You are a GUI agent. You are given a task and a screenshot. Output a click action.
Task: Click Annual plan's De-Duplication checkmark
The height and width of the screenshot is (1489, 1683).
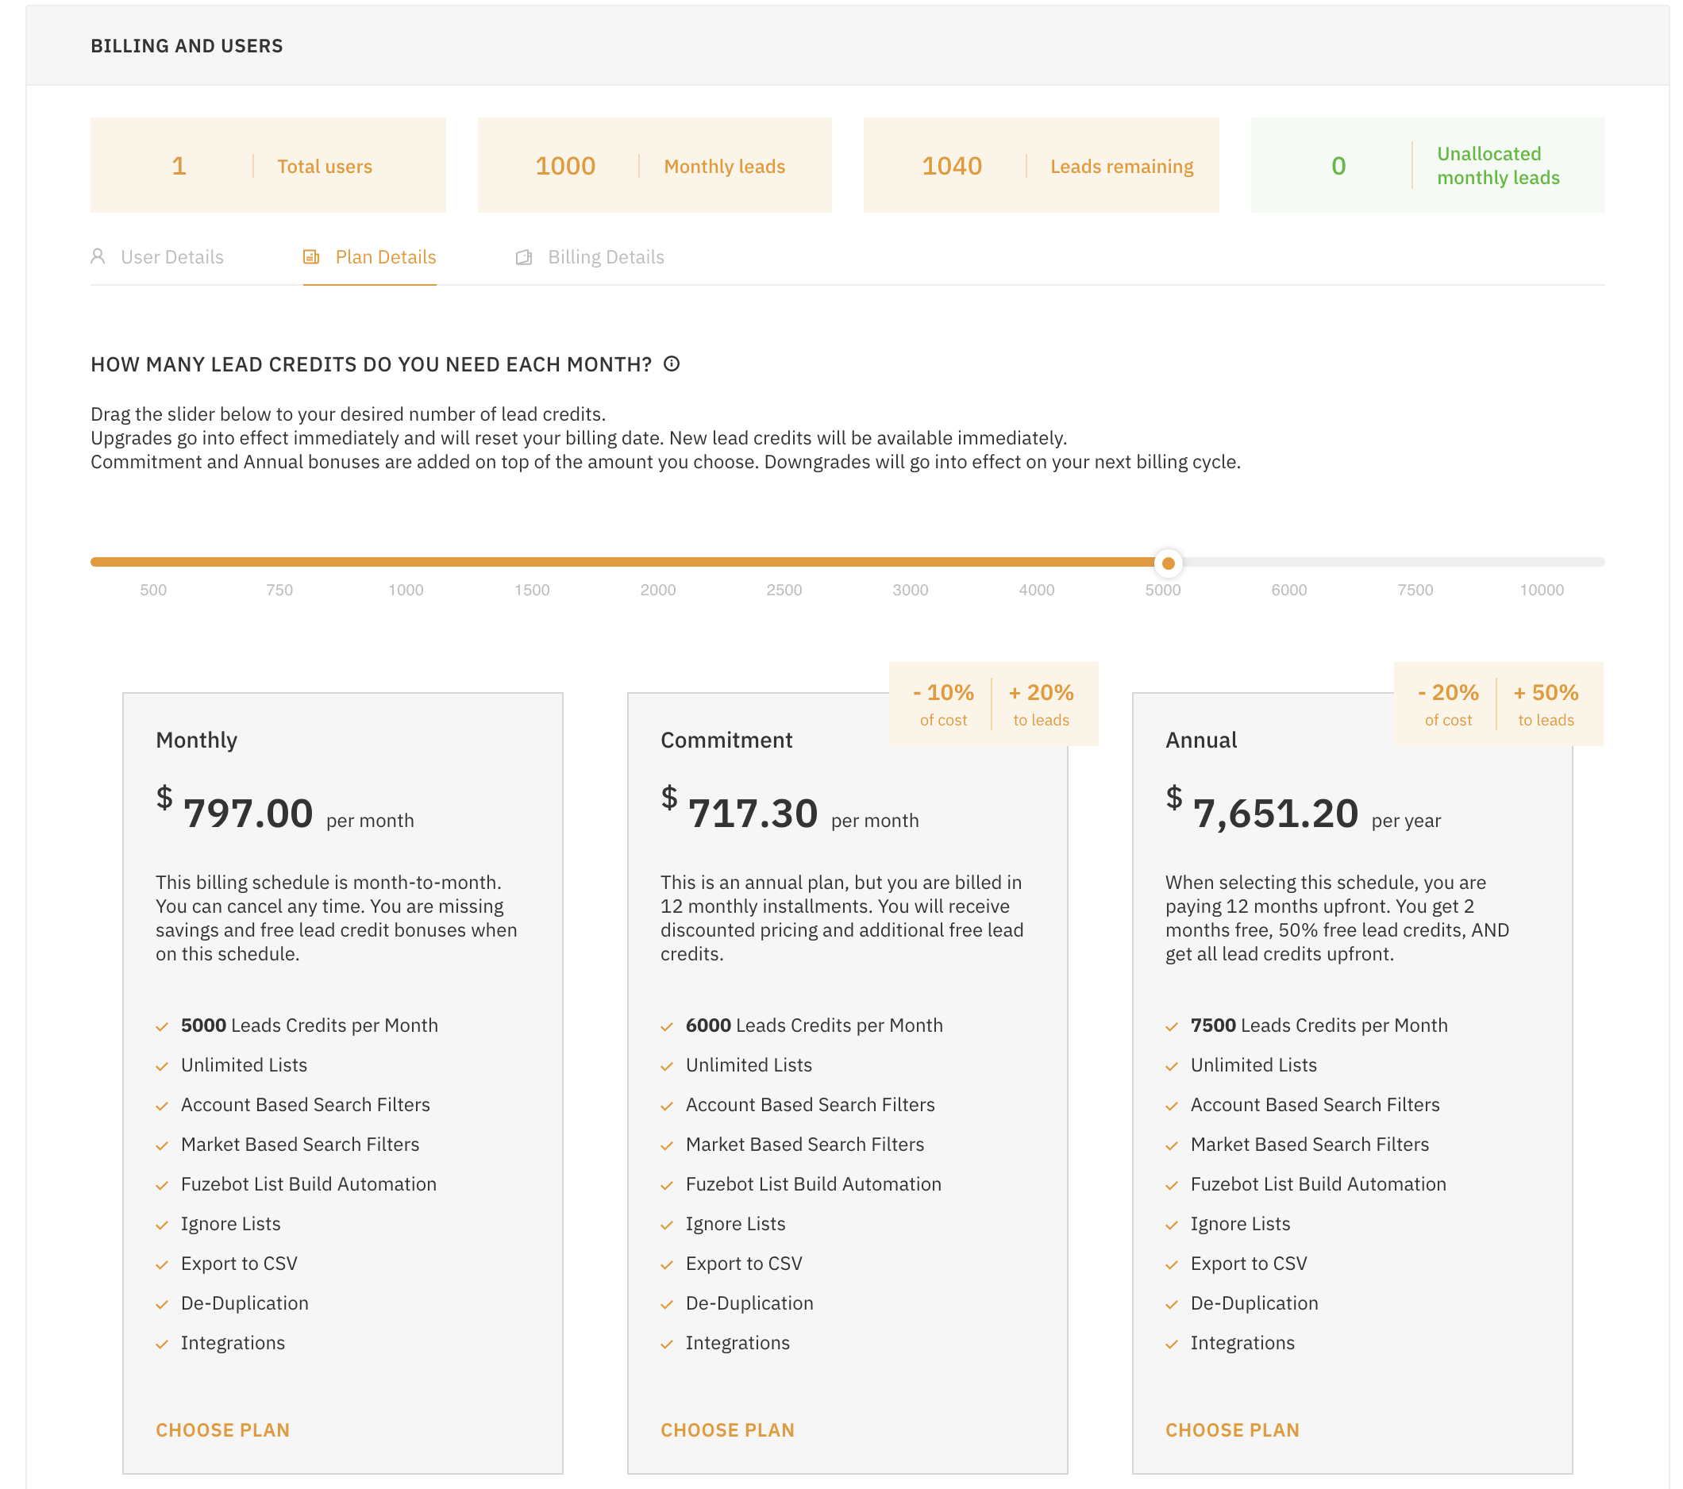click(x=1172, y=1304)
